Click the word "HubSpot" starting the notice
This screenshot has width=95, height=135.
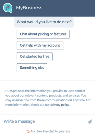point(11,91)
